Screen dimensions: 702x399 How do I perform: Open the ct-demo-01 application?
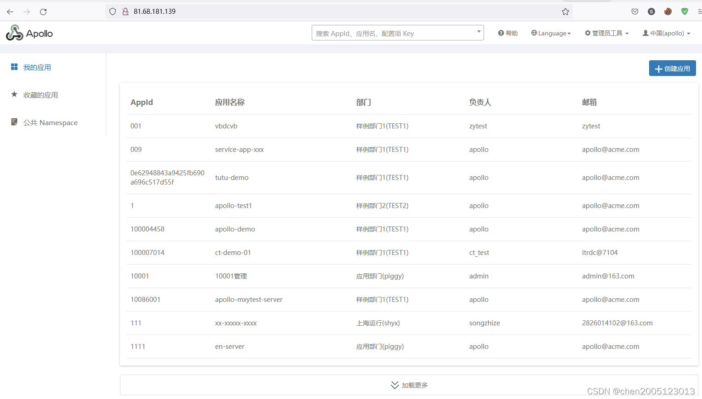(x=233, y=253)
